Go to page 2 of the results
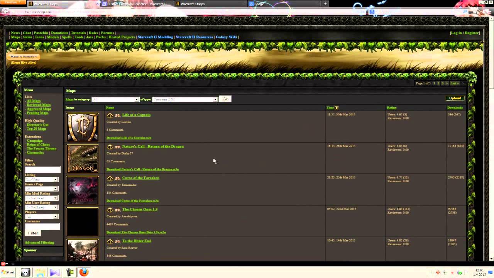The width and height of the screenshot is (494, 278). point(438,83)
